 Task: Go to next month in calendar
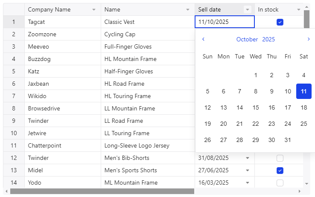pyautogui.click(x=309, y=39)
